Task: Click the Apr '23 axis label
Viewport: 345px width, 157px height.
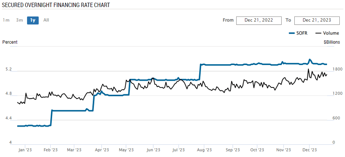Action: coord(101,150)
